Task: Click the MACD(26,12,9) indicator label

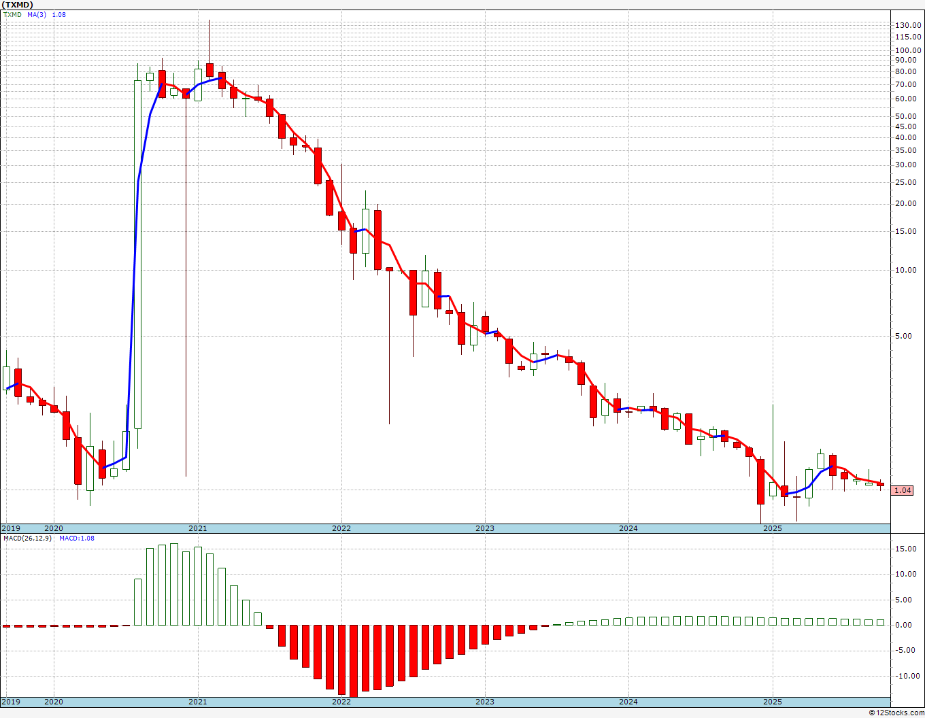Action: click(27, 538)
